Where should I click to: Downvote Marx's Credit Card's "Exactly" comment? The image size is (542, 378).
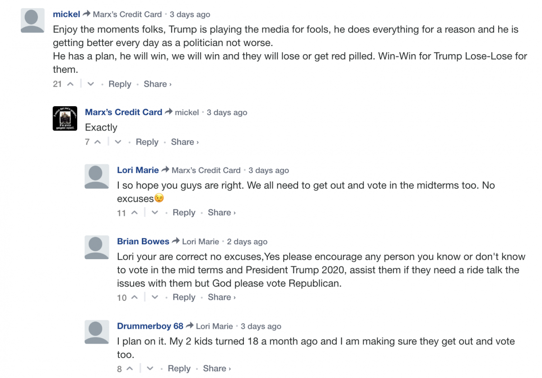point(118,142)
